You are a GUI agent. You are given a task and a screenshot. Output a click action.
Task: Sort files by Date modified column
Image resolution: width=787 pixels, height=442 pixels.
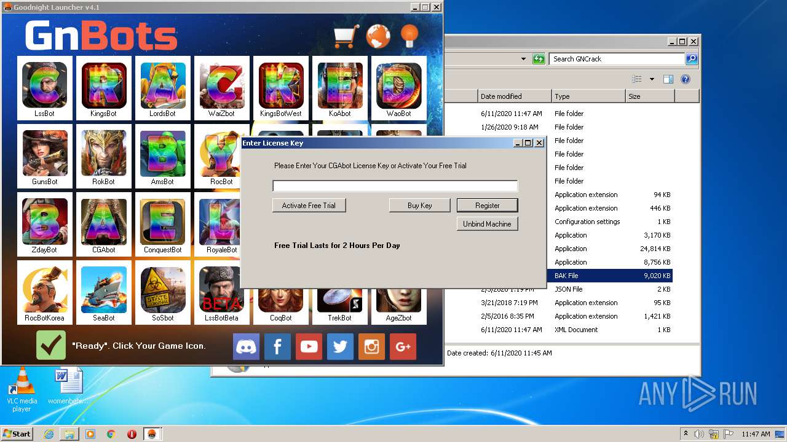point(515,96)
